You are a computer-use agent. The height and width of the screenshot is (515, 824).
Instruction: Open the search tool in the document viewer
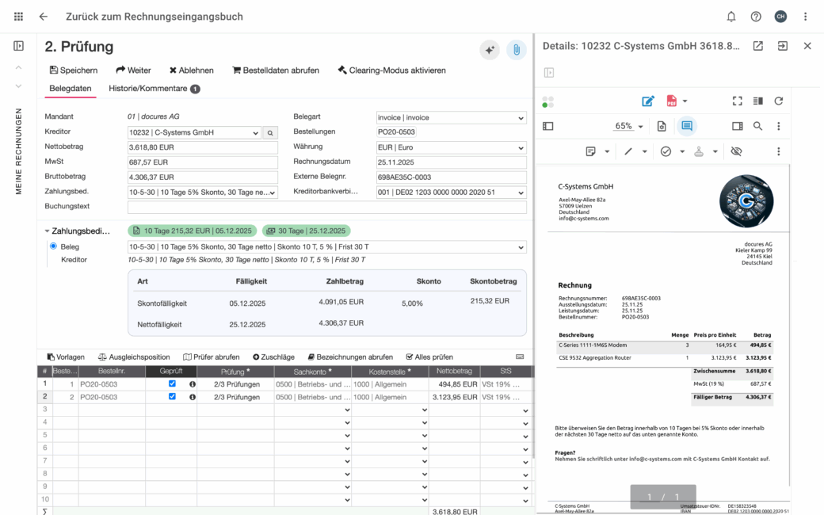pyautogui.click(x=758, y=126)
